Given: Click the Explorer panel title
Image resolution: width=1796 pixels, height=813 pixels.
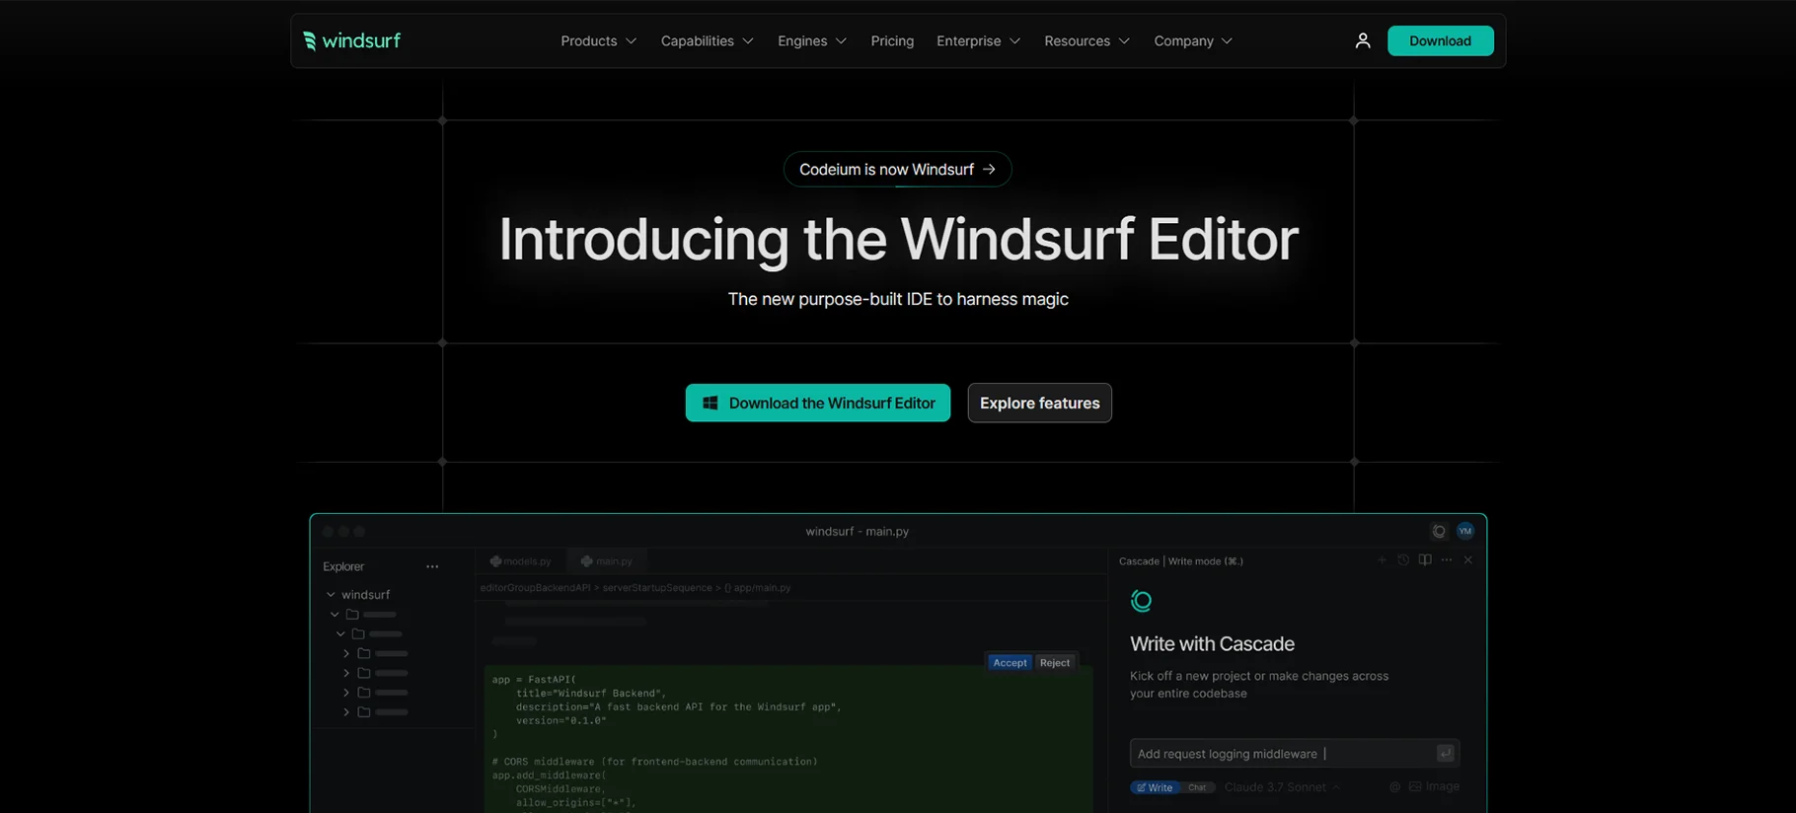Looking at the screenshot, I should click(343, 566).
